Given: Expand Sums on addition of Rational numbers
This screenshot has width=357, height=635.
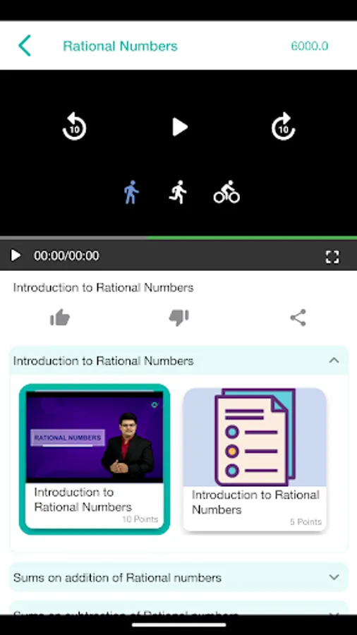Looking at the screenshot, I should [x=178, y=577].
